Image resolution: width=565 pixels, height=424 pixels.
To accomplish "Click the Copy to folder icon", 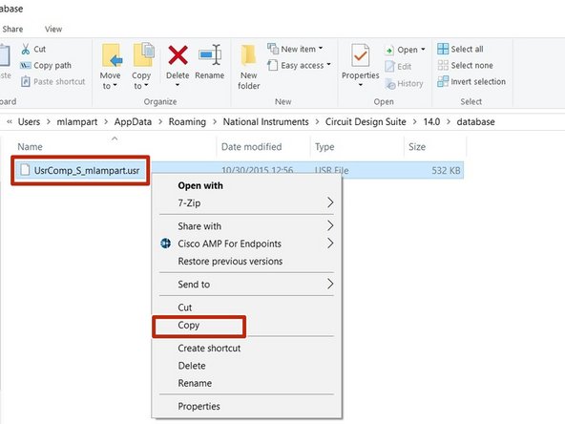I will pos(143,54).
